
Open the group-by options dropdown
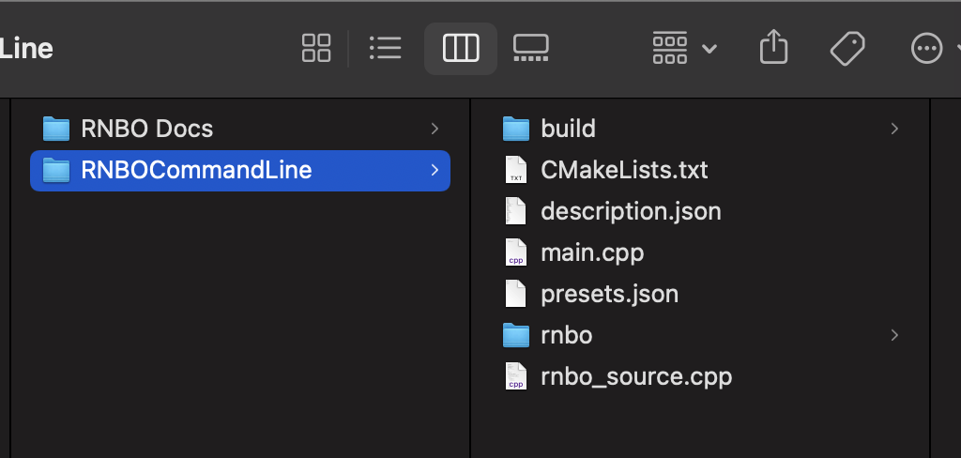[x=684, y=48]
